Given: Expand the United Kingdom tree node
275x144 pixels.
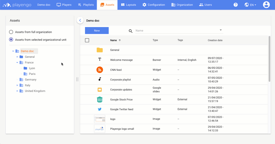Looking at the screenshot, I should (x=17, y=91).
